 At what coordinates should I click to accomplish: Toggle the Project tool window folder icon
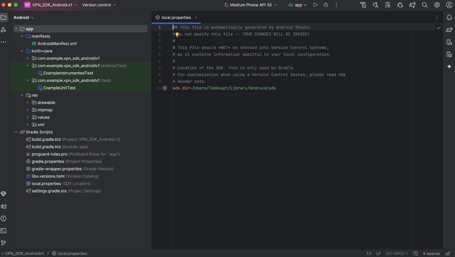coord(3,18)
